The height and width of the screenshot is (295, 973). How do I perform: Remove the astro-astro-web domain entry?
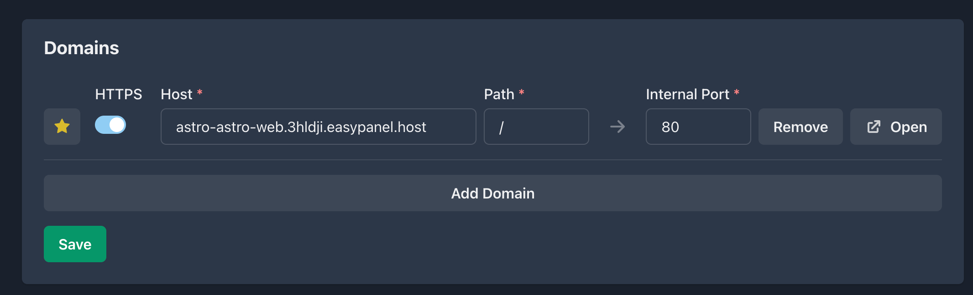point(800,127)
